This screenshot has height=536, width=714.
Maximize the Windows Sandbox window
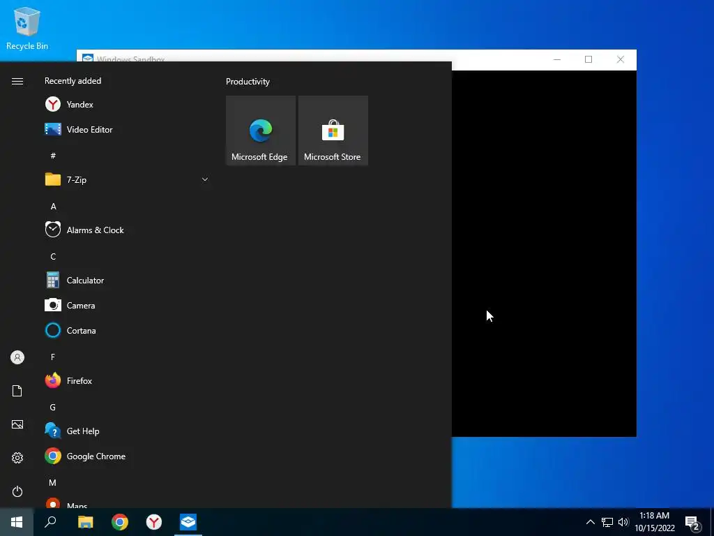coord(588,59)
